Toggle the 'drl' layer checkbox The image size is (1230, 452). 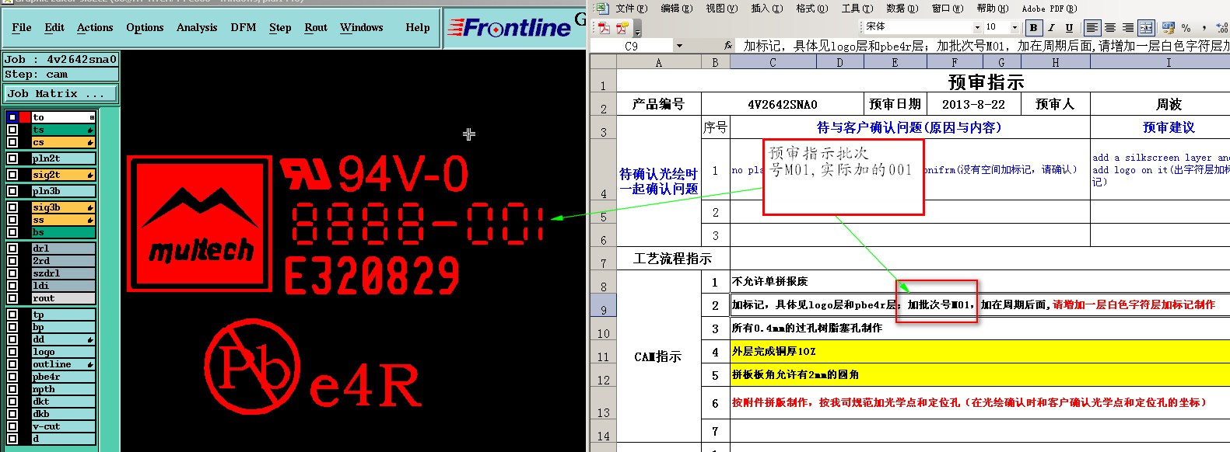(12, 249)
